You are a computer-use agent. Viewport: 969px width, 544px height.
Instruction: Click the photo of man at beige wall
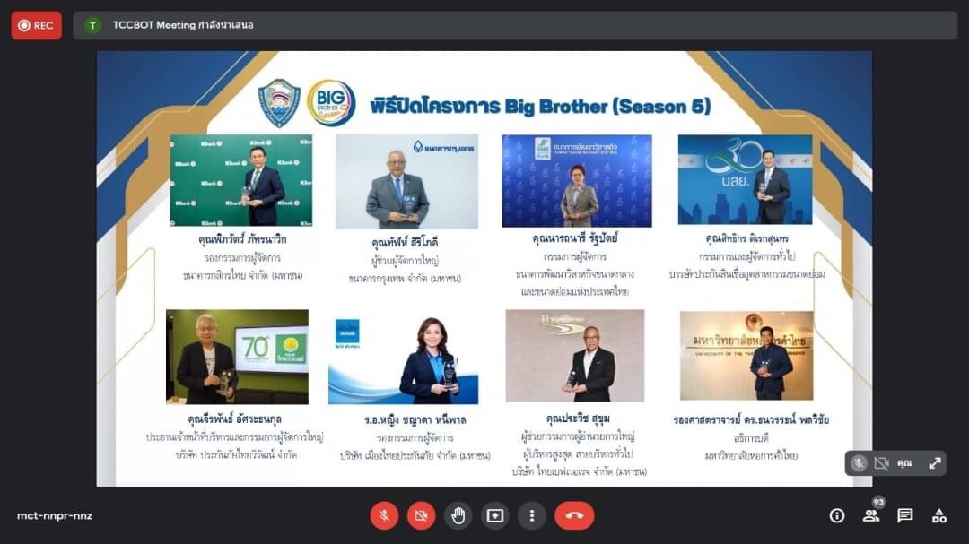[575, 356]
